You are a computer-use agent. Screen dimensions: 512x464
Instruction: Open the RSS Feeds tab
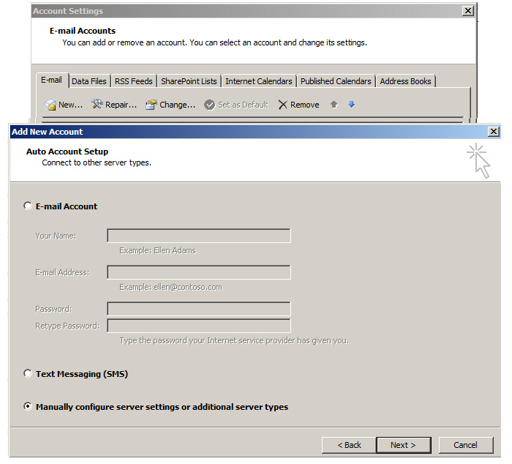click(133, 81)
